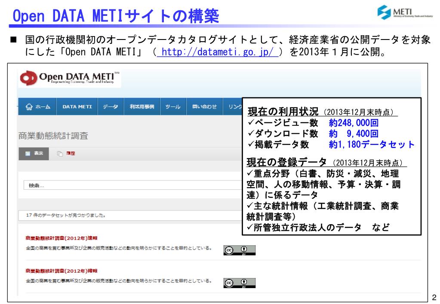Click the 現在の登録データ heading
The height and width of the screenshot is (304, 440).
point(286,162)
